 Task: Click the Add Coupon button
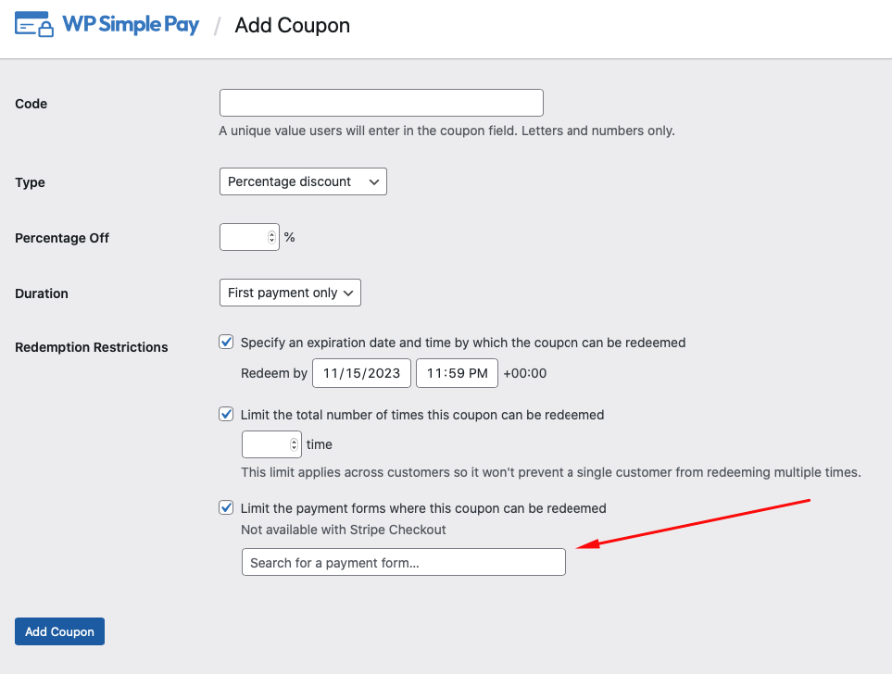(x=59, y=631)
